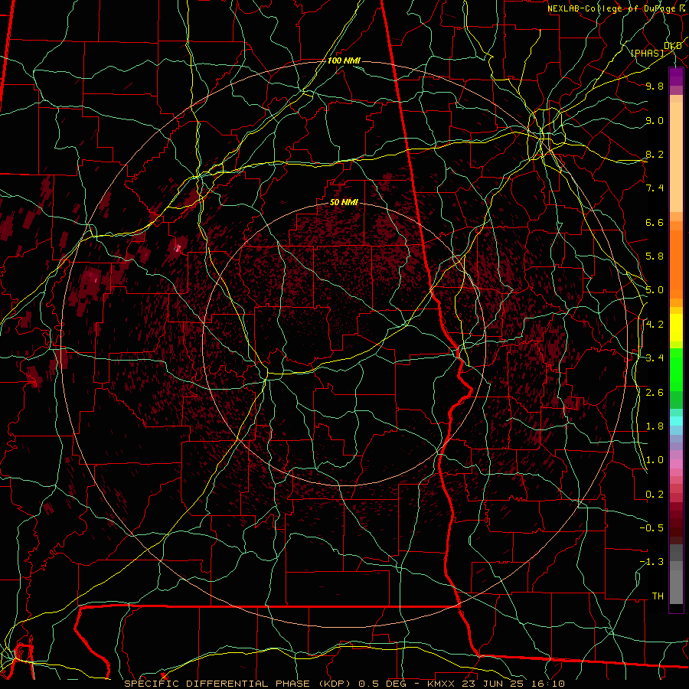Click the DKD label above the color bar
This screenshot has width=689, height=689.
(673, 46)
